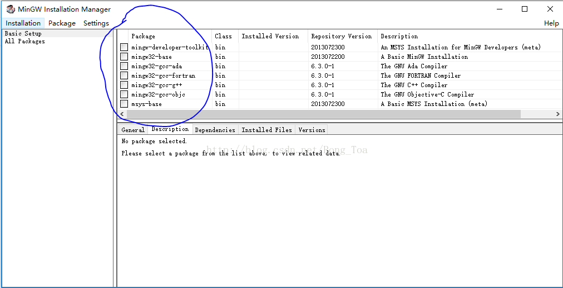The height and width of the screenshot is (288, 563).
Task: Click 'The GNU Objective-C Compiler' description
Action: point(427,94)
